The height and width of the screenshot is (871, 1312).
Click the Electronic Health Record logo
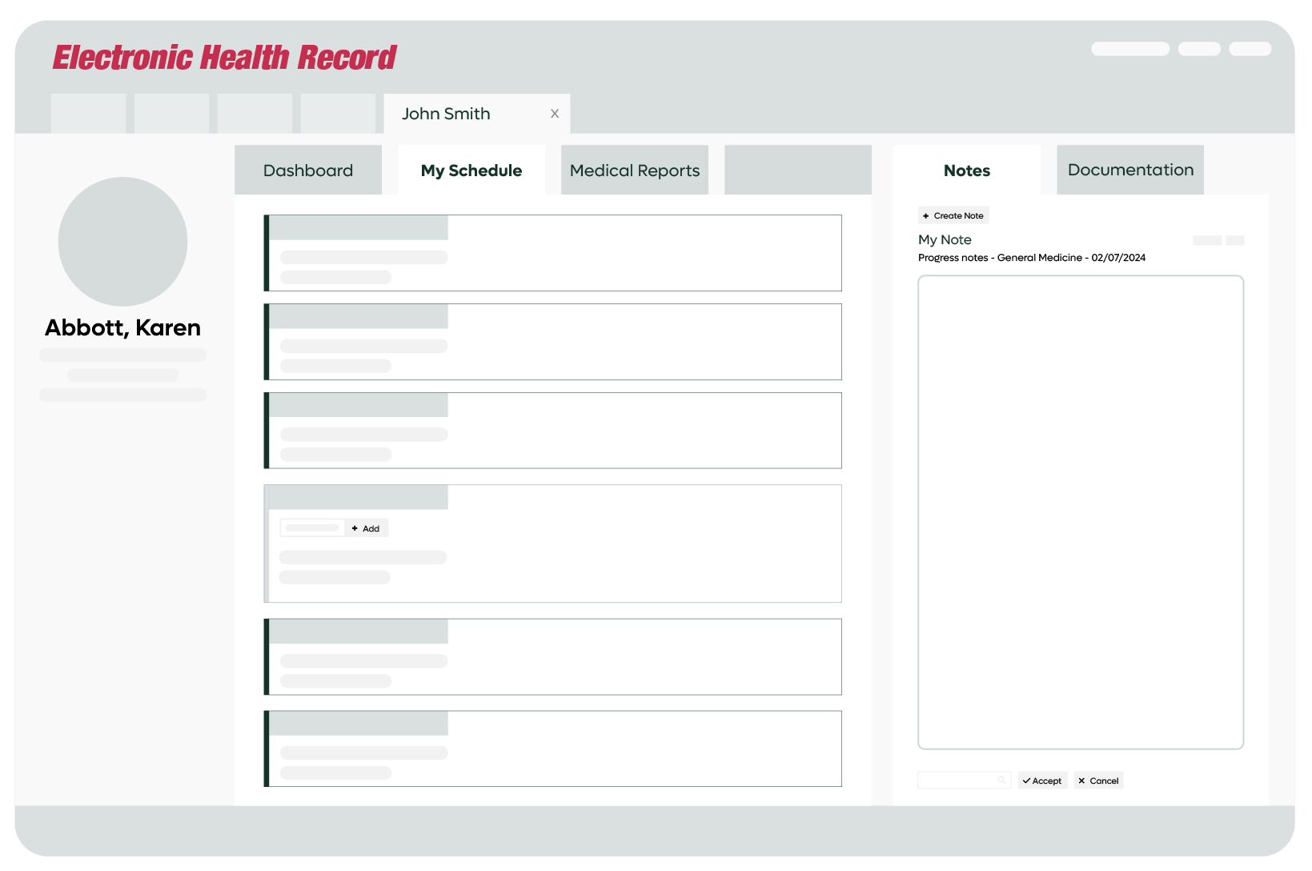224,58
